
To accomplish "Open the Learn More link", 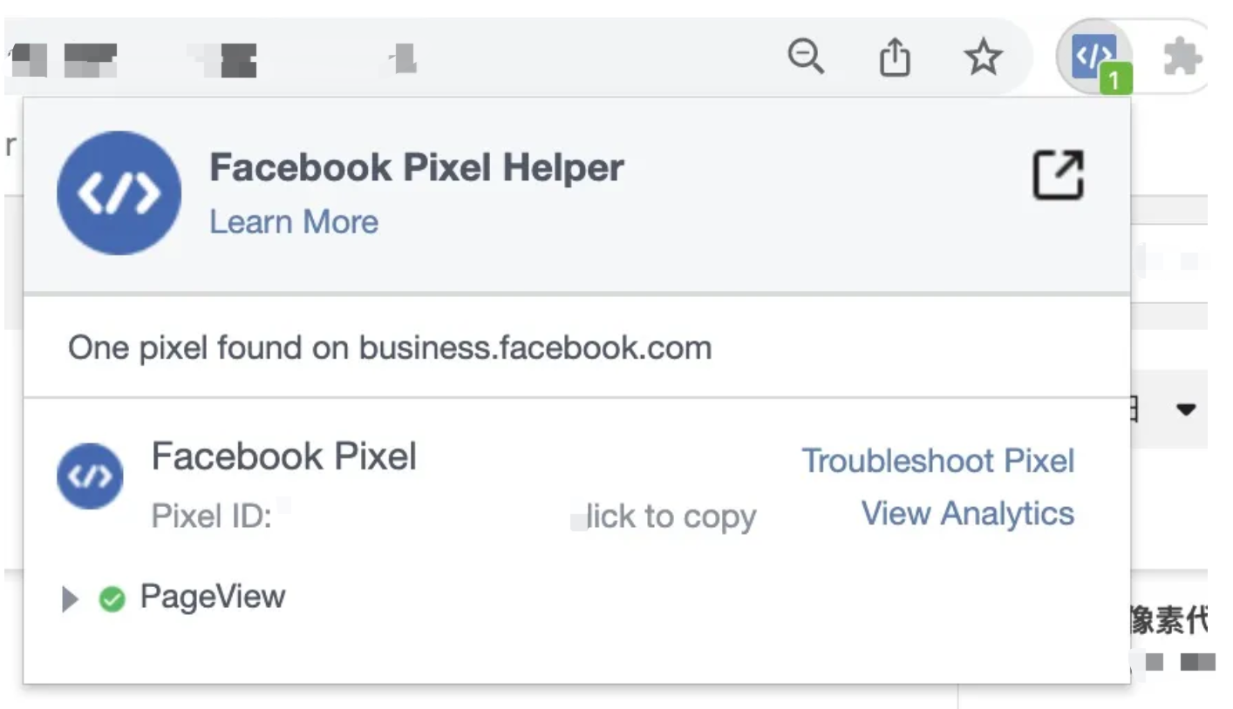I will coord(293,221).
